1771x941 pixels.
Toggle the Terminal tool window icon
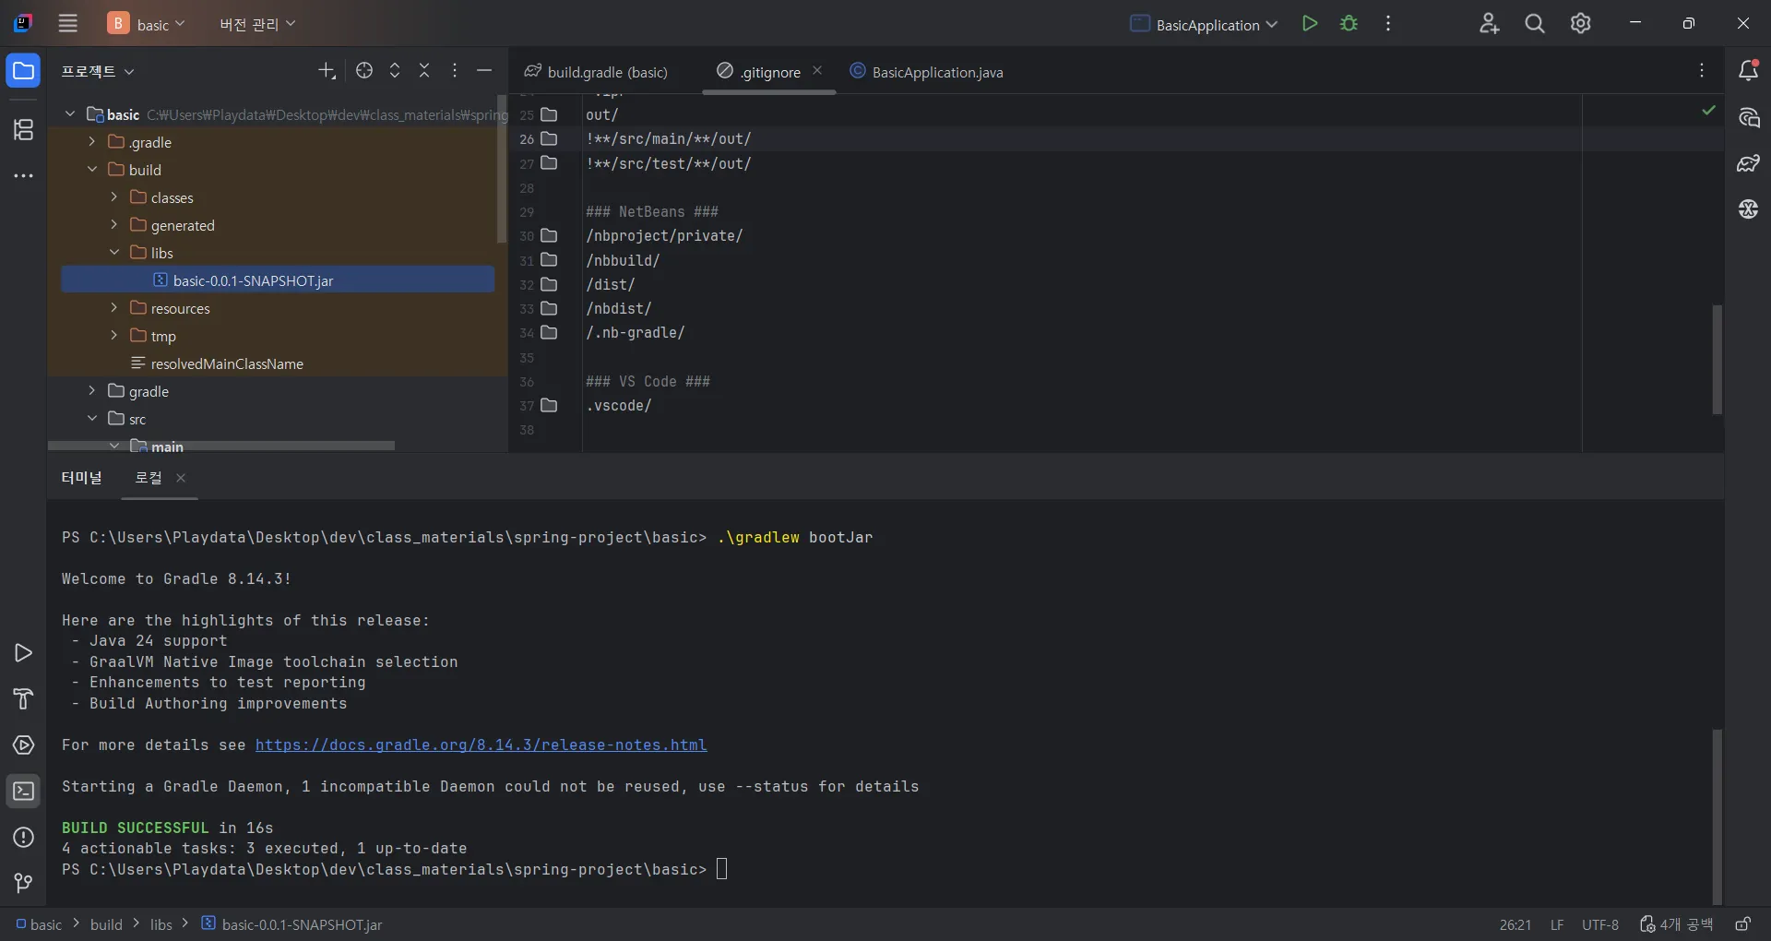23,792
